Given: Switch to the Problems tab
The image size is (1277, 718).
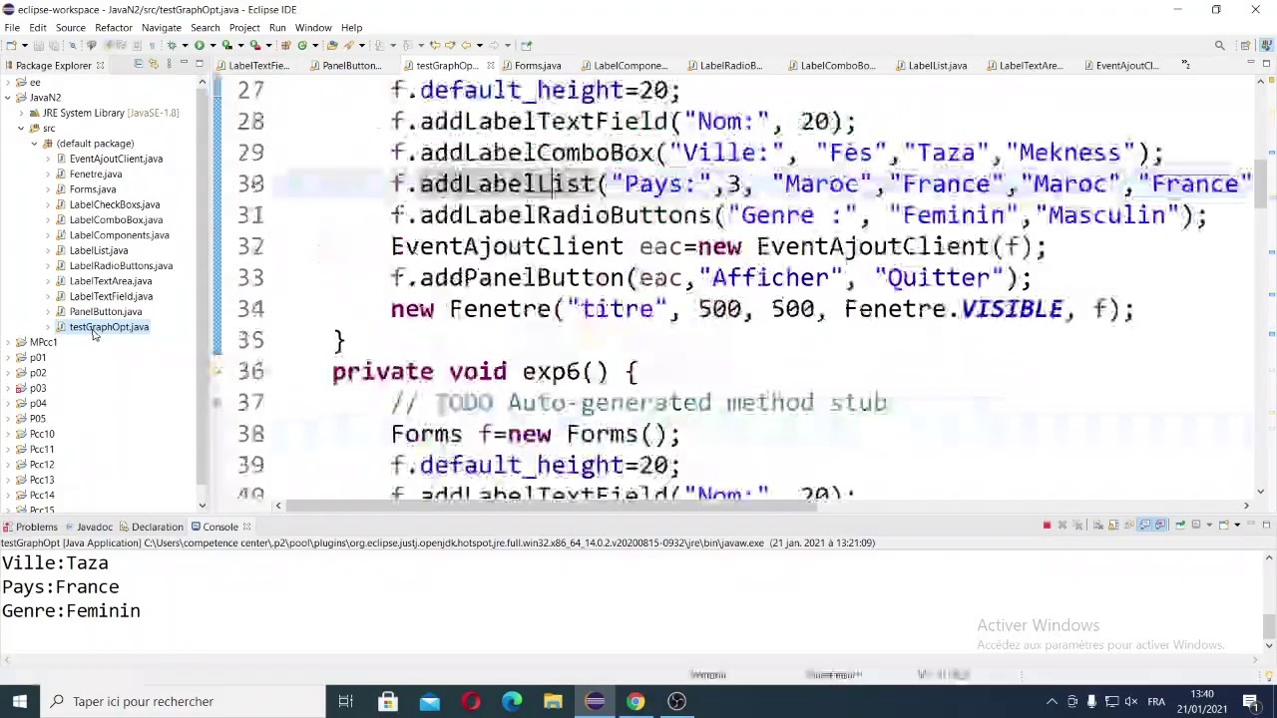Looking at the screenshot, I should coord(30,527).
